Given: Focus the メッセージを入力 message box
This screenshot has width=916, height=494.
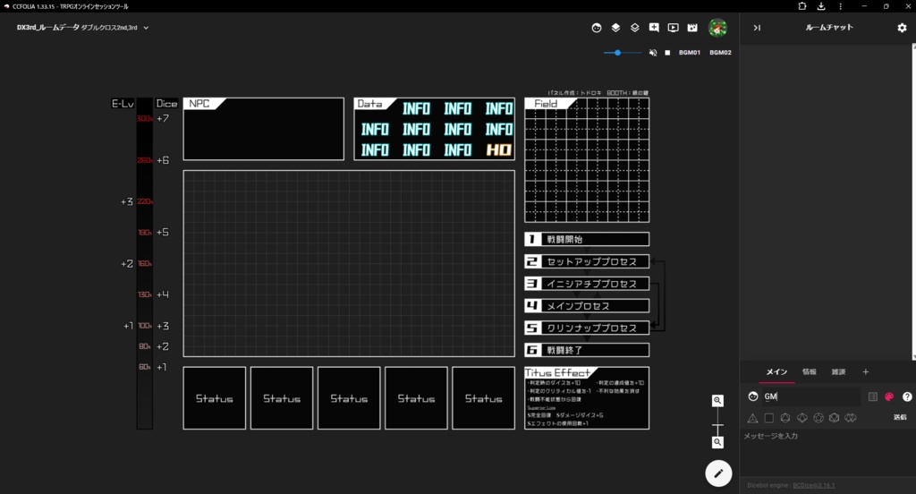Looking at the screenshot, I should click(x=827, y=453).
